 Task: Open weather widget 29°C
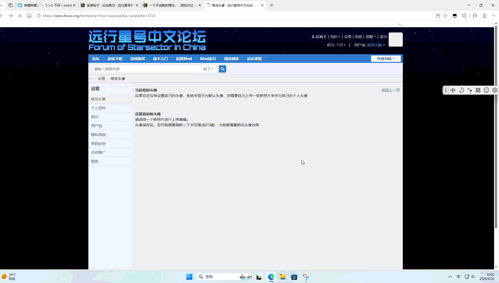point(9,277)
